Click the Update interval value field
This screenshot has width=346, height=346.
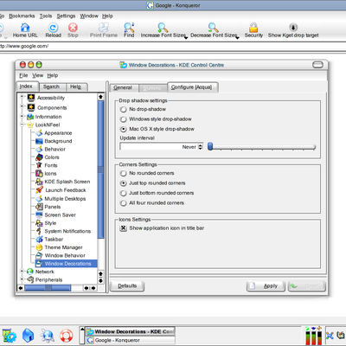[x=159, y=147]
